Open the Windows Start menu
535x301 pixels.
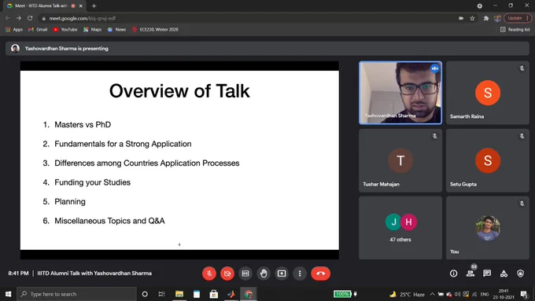point(8,294)
